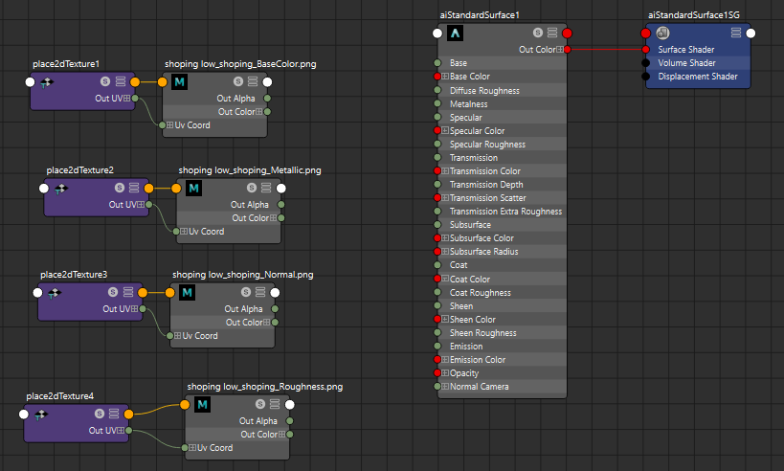Toggle solo S button on place2dTexture2
784x471 pixels.
tap(119, 188)
